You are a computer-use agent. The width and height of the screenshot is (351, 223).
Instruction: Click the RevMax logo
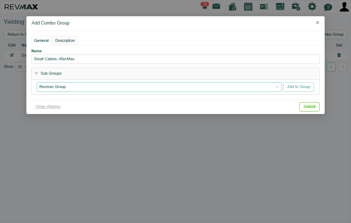click(x=21, y=7)
